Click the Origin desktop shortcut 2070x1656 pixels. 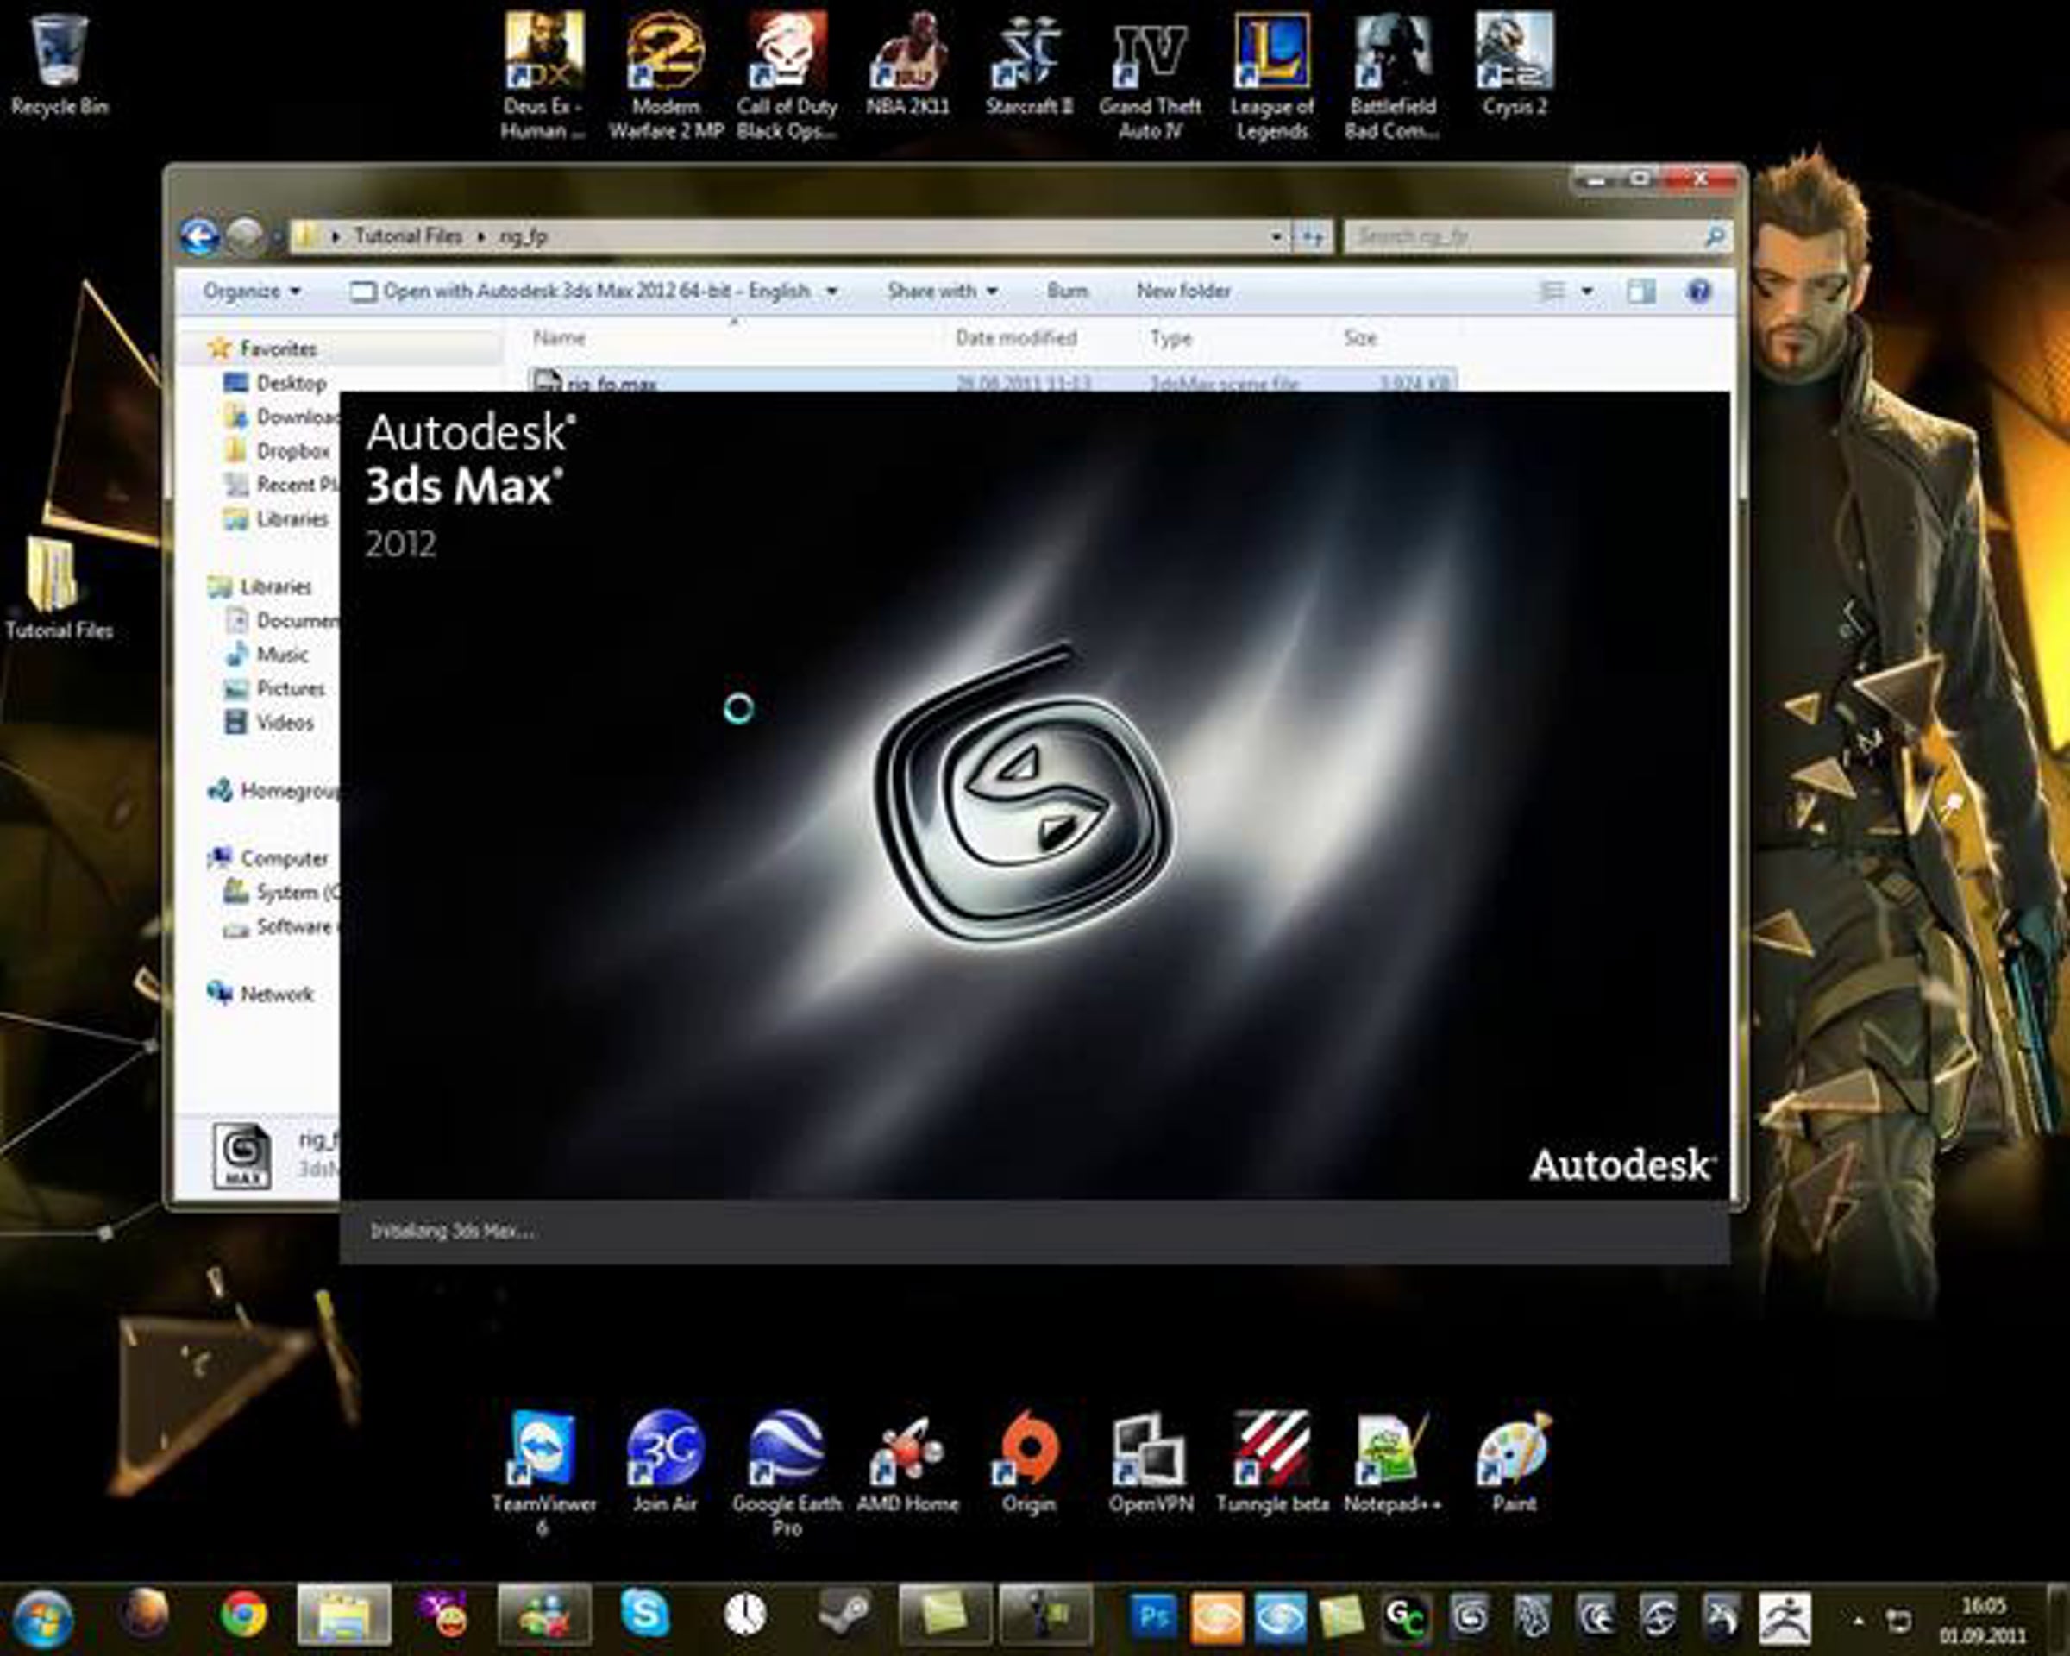pyautogui.click(x=1028, y=1462)
